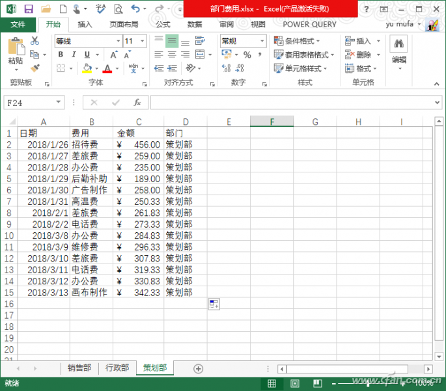Toggle underline formatting
The height and width of the screenshot is (391, 446).
pos(87,55)
